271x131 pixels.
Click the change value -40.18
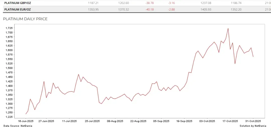pos(150,9)
